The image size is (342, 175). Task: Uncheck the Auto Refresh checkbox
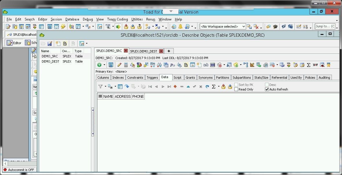click(267, 89)
